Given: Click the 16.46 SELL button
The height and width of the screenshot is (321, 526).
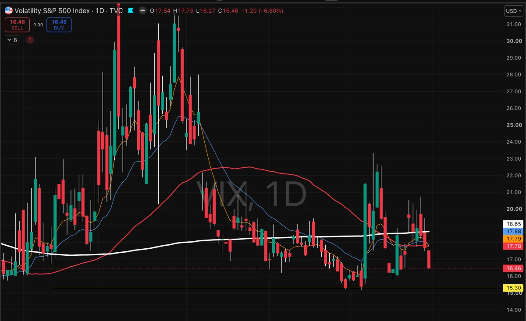Looking at the screenshot, I should pos(17,25).
